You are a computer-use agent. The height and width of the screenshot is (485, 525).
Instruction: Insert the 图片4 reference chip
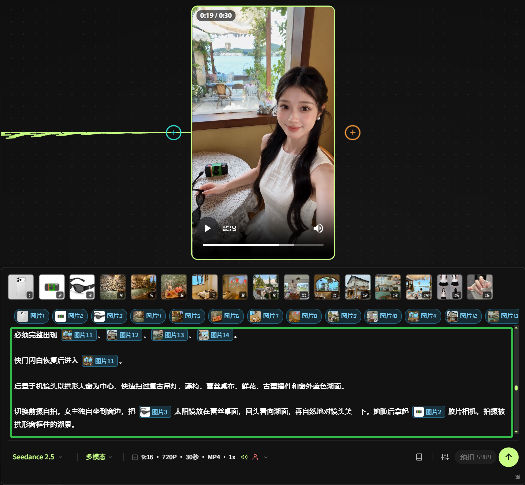pos(148,316)
